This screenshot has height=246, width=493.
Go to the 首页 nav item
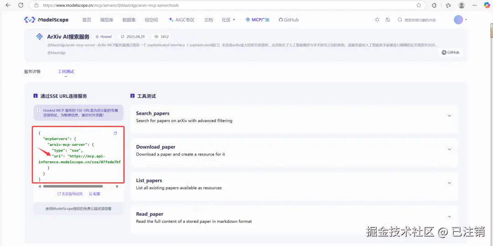click(86, 20)
